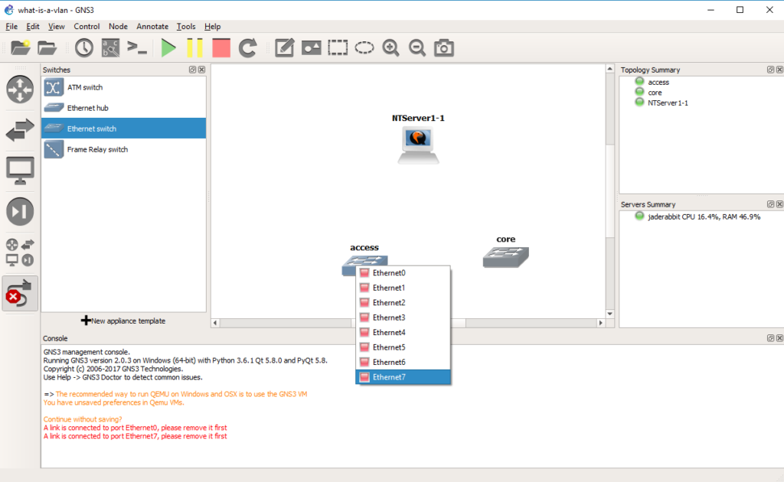The height and width of the screenshot is (482, 784).
Task: Select core switch node on canvas
Action: 505,257
